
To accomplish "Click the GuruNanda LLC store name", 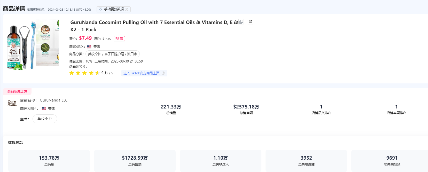I will point(54,100).
